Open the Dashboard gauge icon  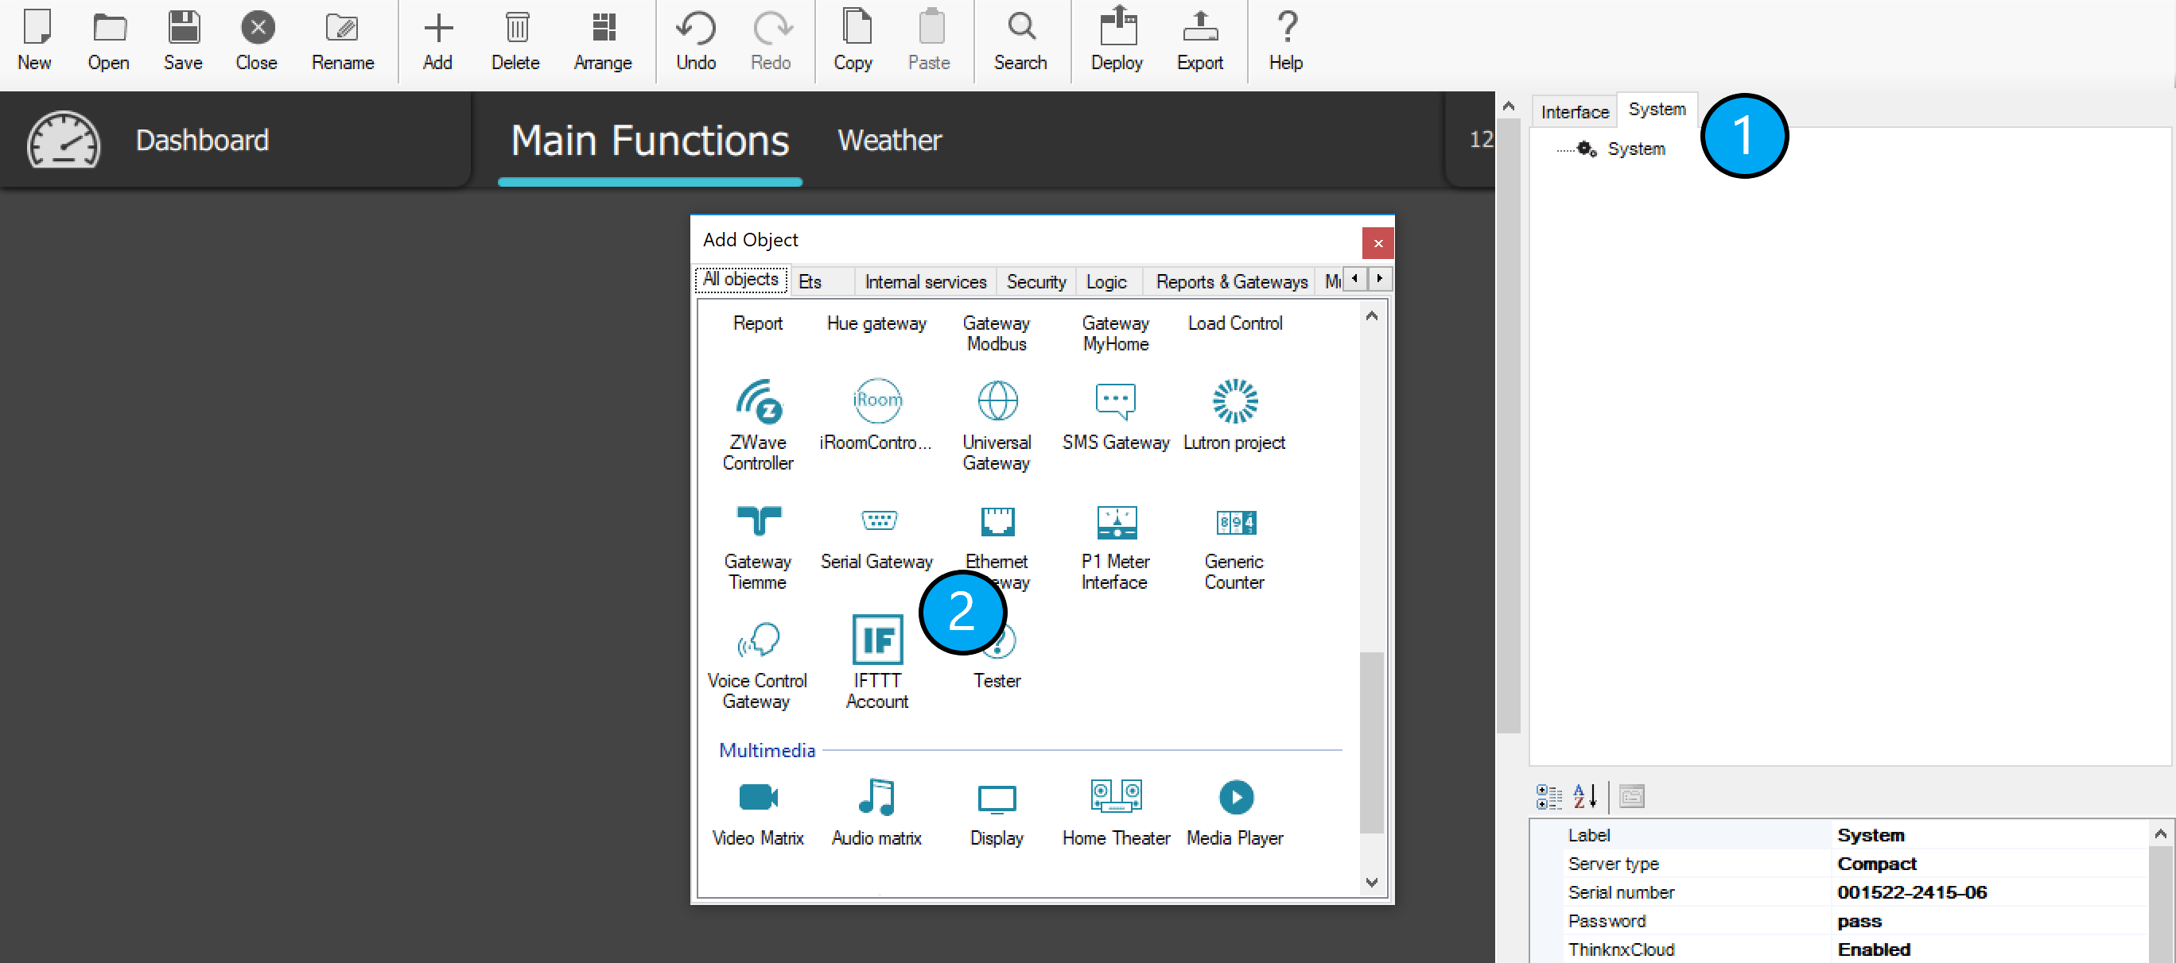pyautogui.click(x=64, y=141)
